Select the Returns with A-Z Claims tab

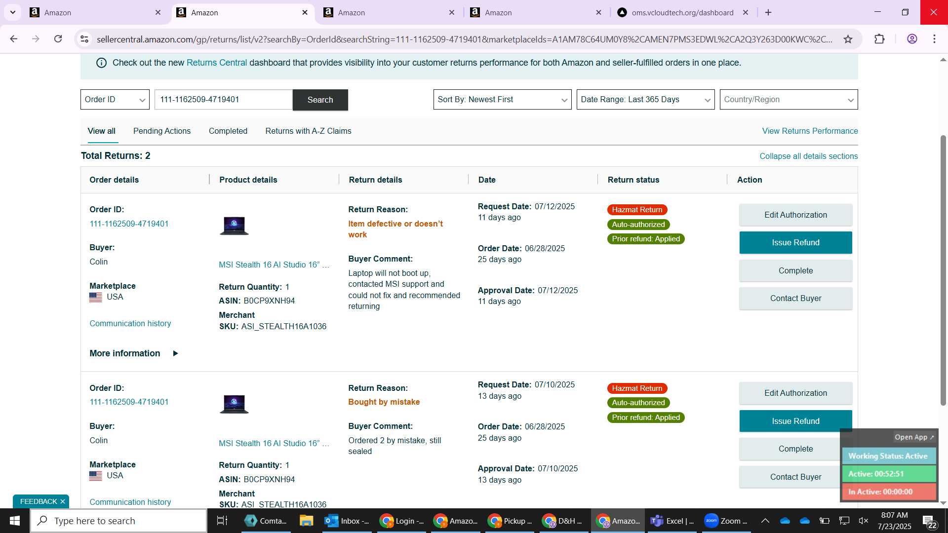pyautogui.click(x=308, y=131)
